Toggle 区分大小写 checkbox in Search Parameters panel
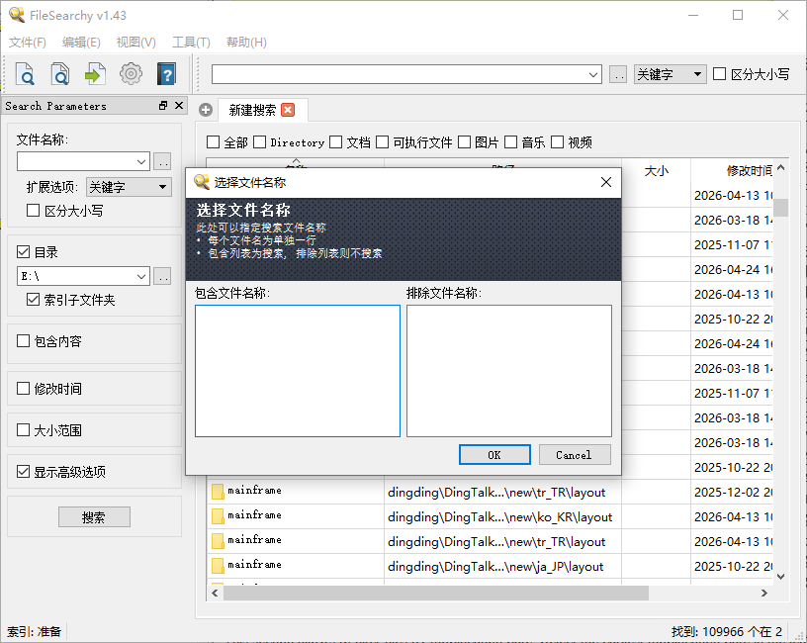The height and width of the screenshot is (643, 807). pos(33,210)
